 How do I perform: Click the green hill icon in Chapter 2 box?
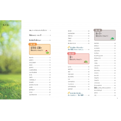pos(86,62)
